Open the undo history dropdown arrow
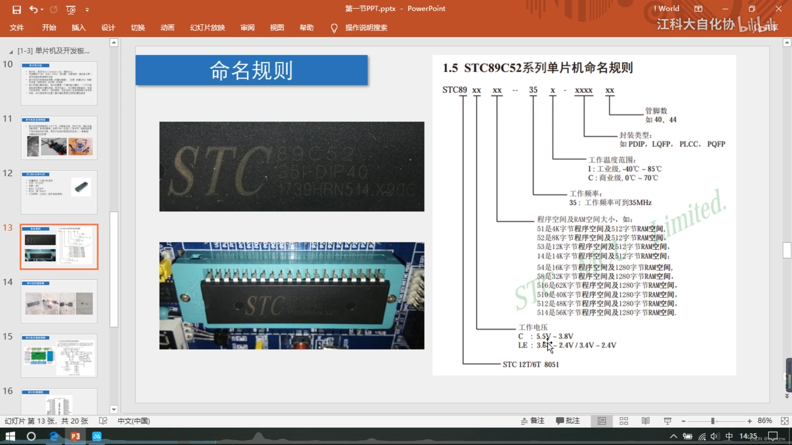Image resolution: width=792 pixels, height=445 pixels. pos(42,9)
